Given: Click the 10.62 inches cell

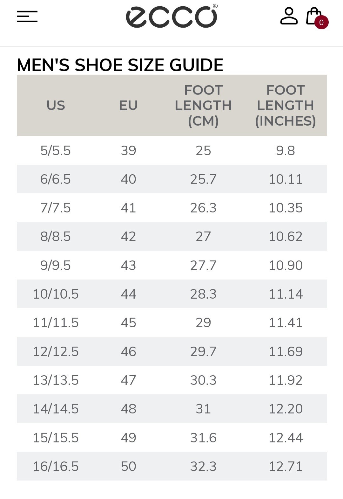Looking at the screenshot, I should pyautogui.click(x=286, y=236).
